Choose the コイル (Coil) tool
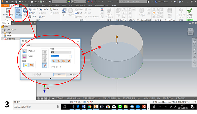This screenshot has height=114, width=197. (33, 17)
